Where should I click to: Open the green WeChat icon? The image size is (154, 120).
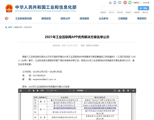pyautogui.click(x=130, y=3)
